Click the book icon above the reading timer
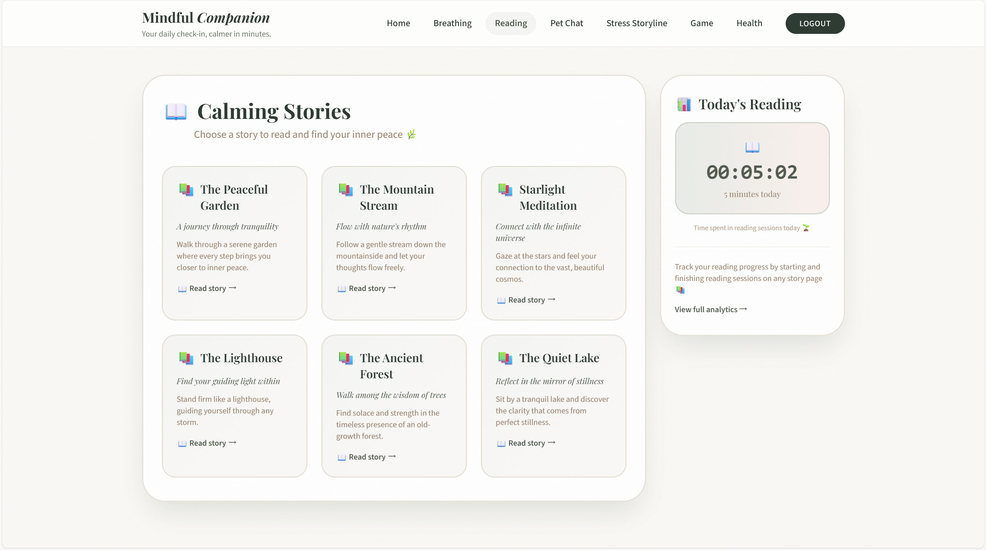986x550 pixels. [x=752, y=147]
